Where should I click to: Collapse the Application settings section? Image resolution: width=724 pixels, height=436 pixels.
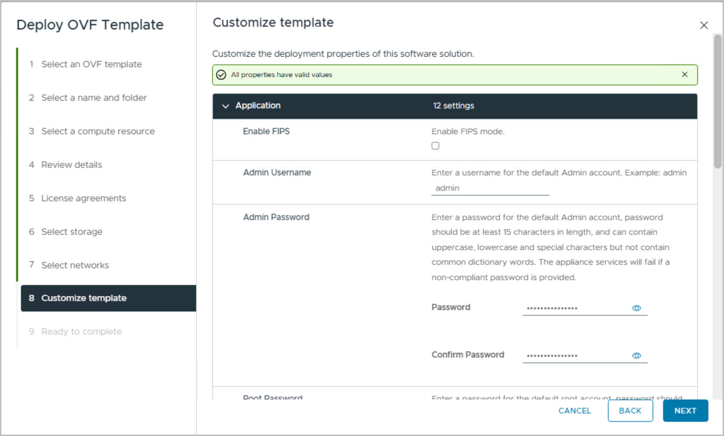(x=226, y=106)
